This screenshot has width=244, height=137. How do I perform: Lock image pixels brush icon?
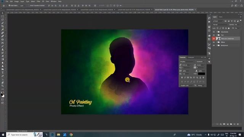pyautogui.click(x=220, y=28)
